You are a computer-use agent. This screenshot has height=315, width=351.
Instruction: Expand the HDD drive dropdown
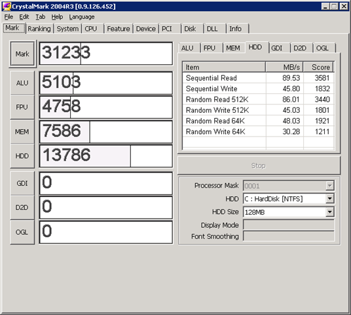(329, 199)
